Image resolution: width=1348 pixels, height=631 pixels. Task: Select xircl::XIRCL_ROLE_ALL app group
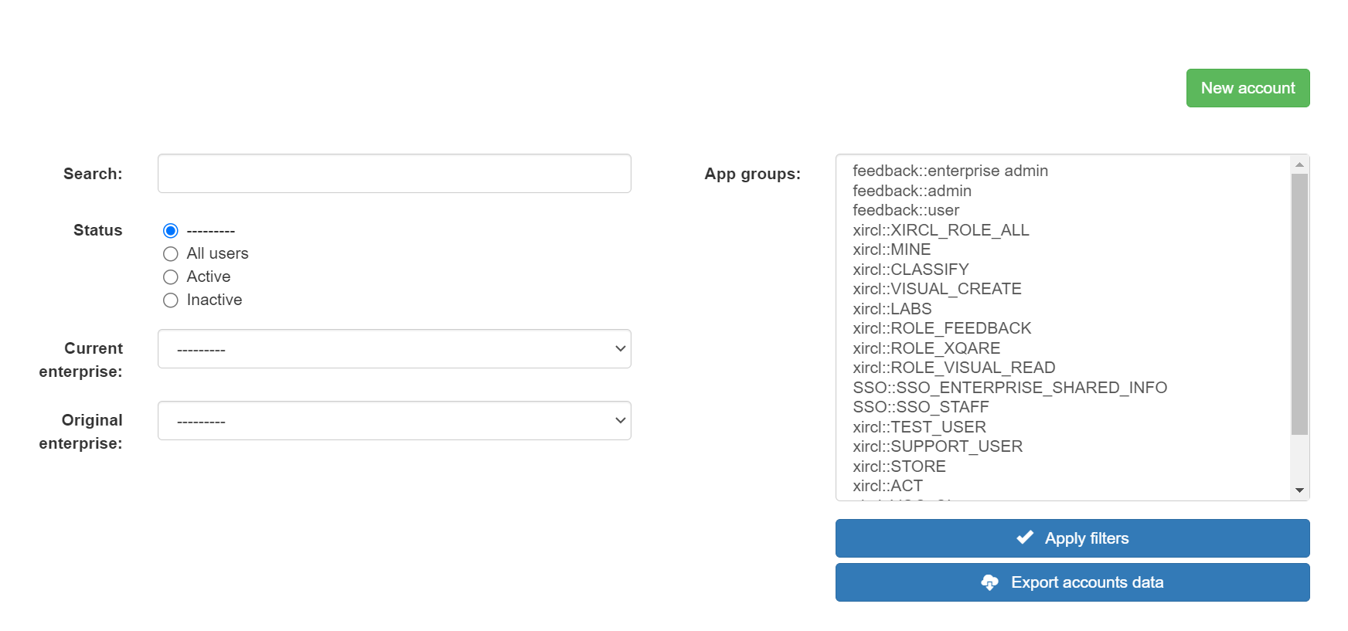(x=941, y=229)
